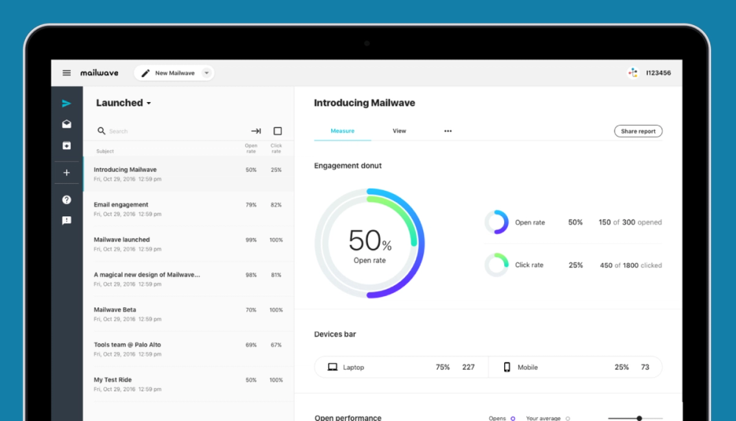Click the pencil icon in New Mailwave
Screen dimensions: 736x421
click(146, 73)
